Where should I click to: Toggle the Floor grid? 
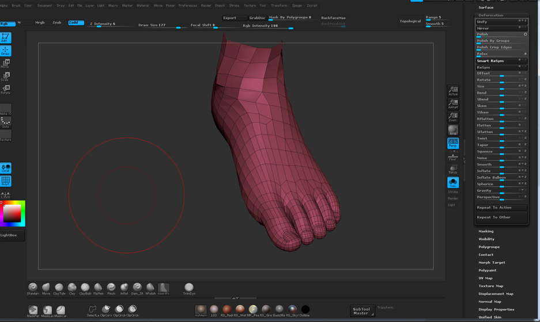click(x=453, y=157)
